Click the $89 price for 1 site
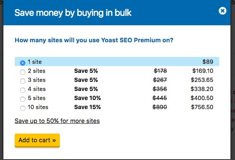Viewport: 235px width, 160px height. [x=208, y=62]
